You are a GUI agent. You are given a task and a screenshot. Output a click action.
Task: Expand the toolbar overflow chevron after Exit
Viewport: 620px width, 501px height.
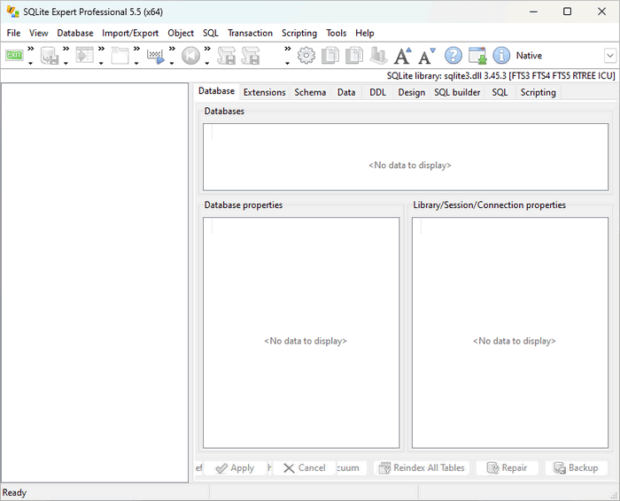(x=30, y=49)
